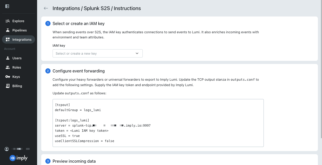This screenshot has height=165, width=322.
Task: Click the Integrations grid icon
Action: click(7, 40)
